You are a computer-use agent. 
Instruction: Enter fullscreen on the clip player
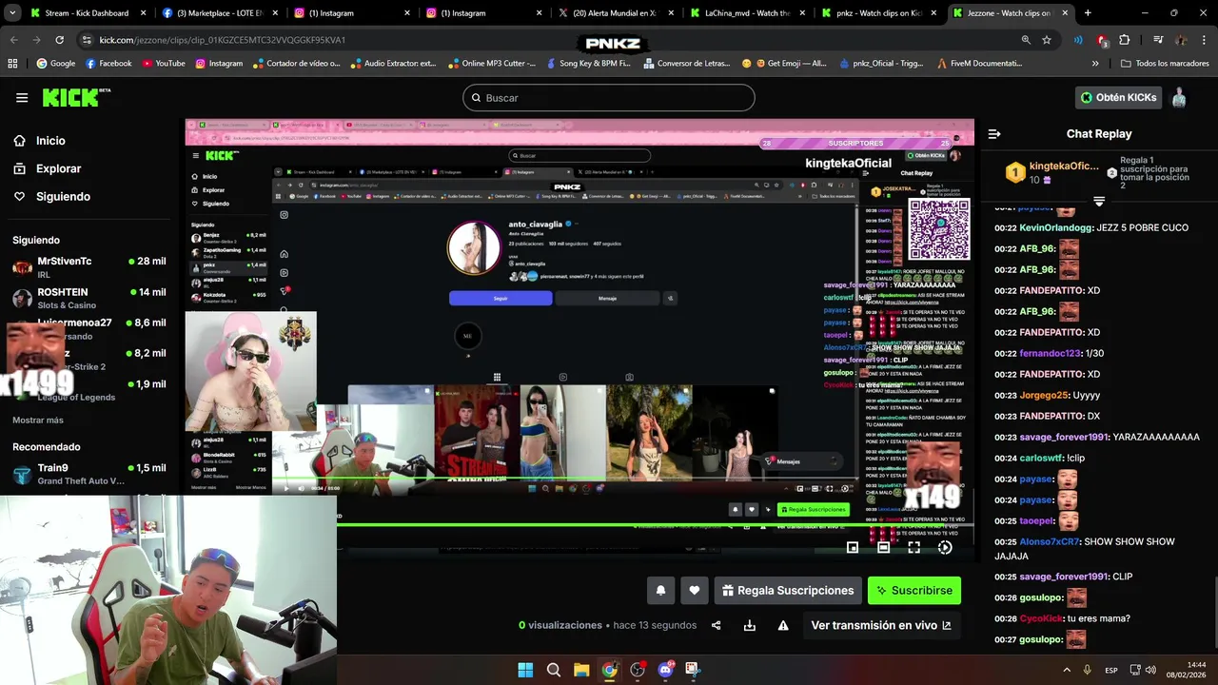coord(913,547)
